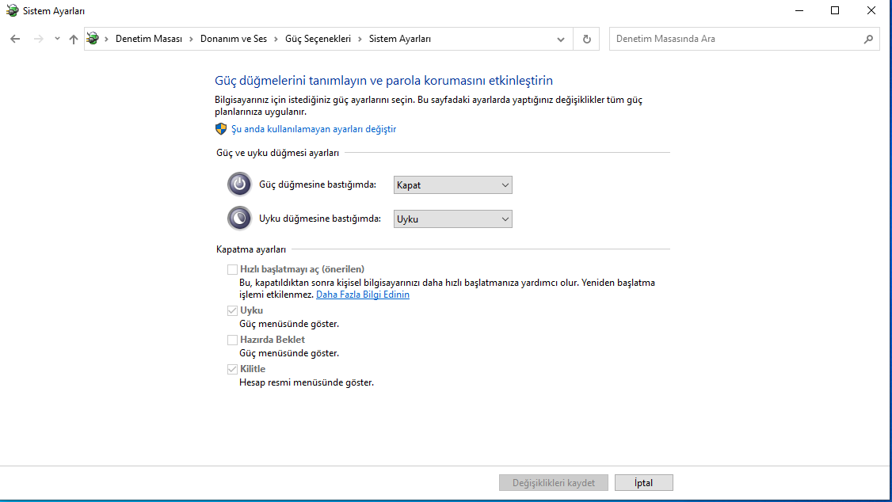Toggle the Kilitle checkbox

[232, 369]
